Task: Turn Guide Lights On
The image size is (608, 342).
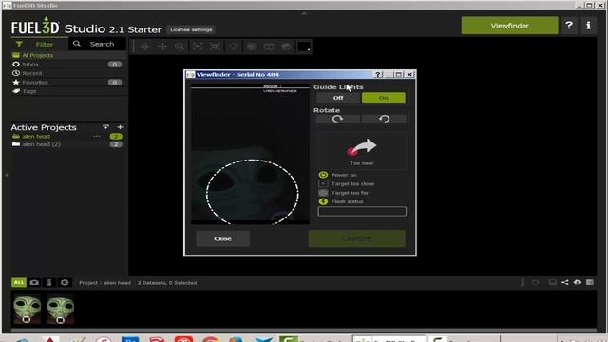Action: [384, 98]
